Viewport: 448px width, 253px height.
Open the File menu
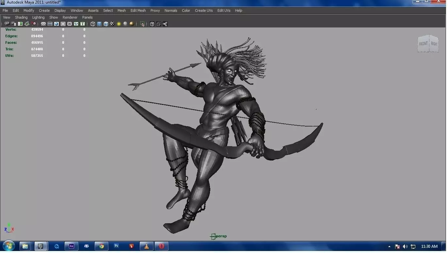tap(5, 10)
